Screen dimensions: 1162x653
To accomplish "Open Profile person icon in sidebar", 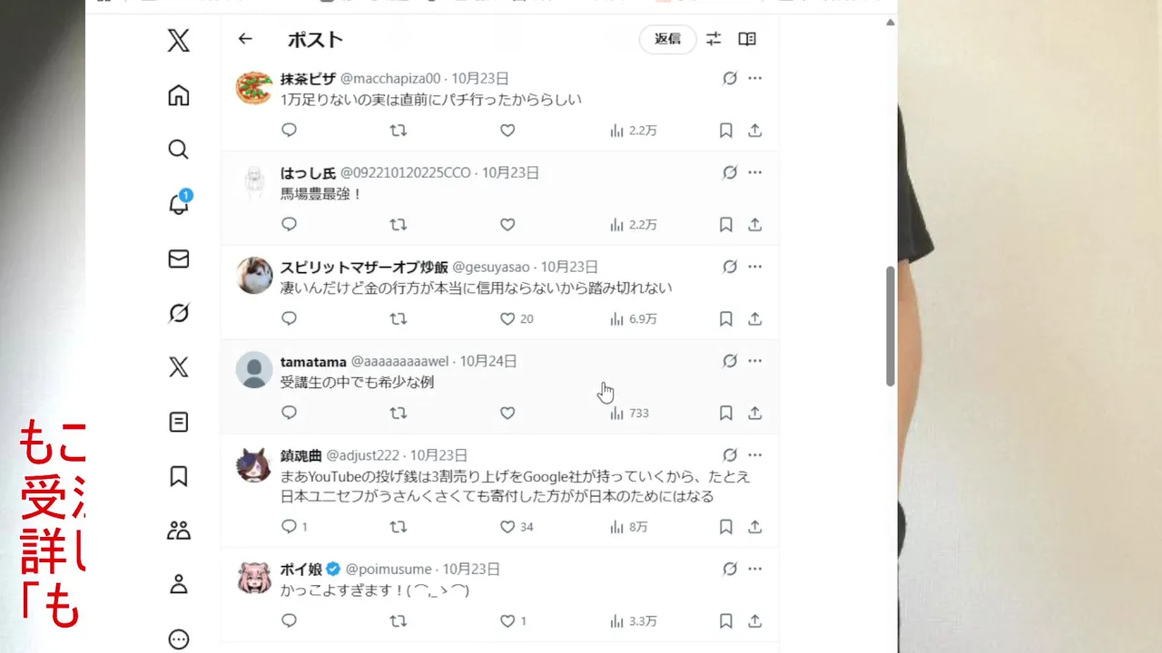I will click(x=179, y=585).
